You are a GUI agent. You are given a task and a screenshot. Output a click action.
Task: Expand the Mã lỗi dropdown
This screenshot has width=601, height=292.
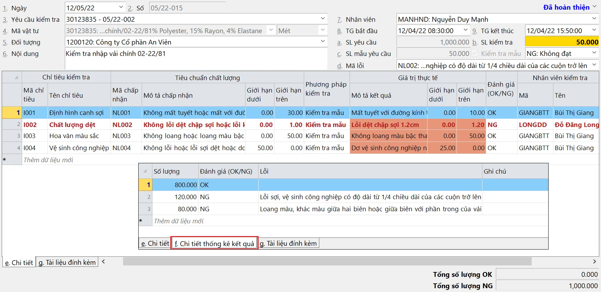click(594, 65)
